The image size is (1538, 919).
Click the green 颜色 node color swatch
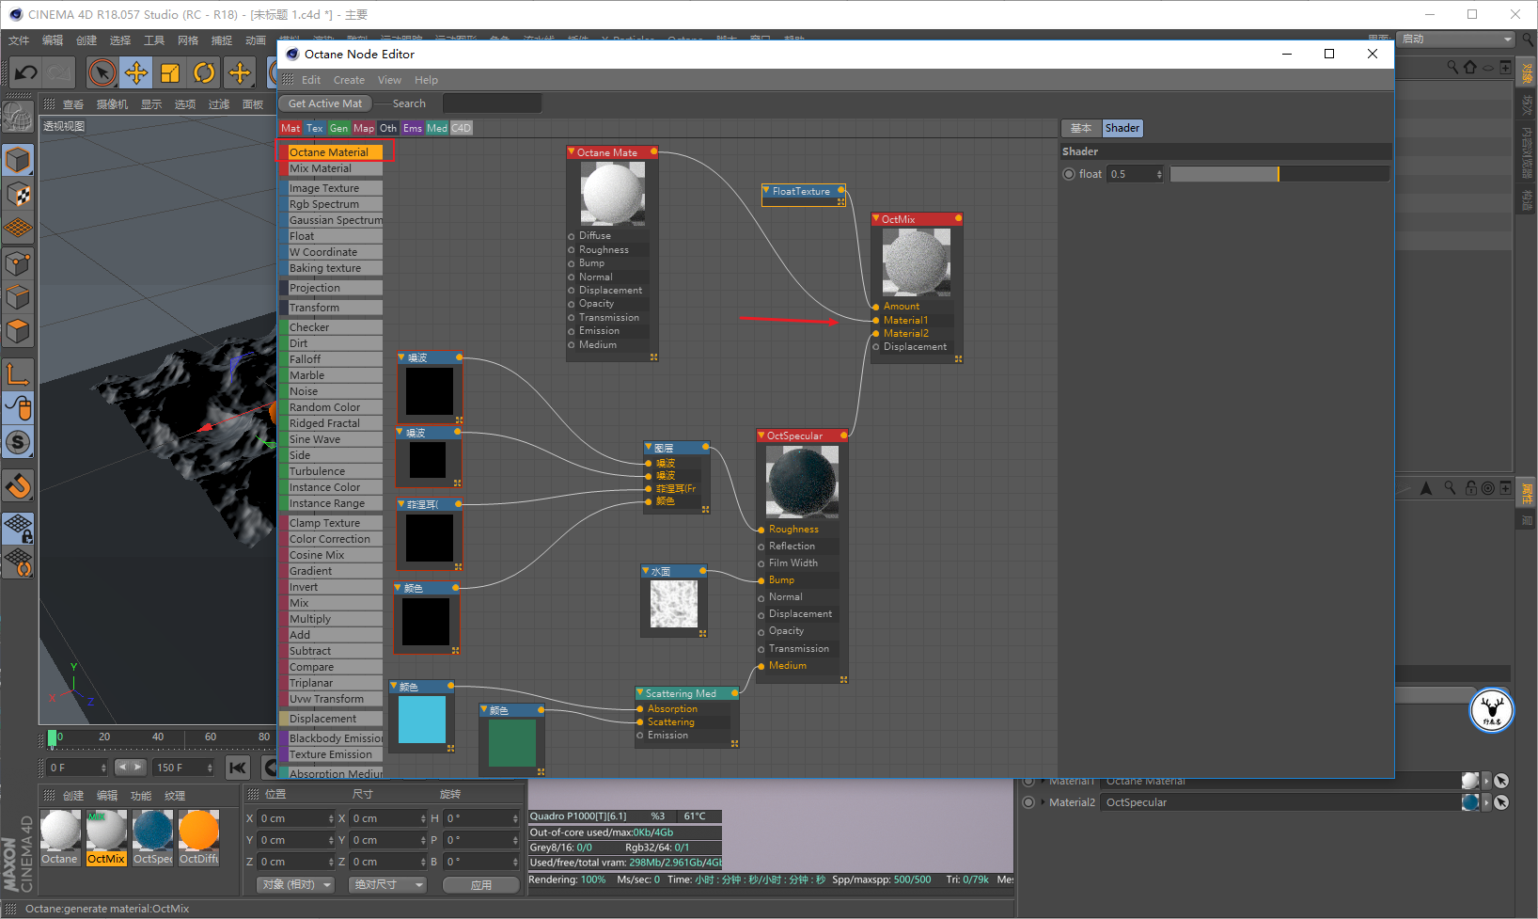[x=512, y=743]
